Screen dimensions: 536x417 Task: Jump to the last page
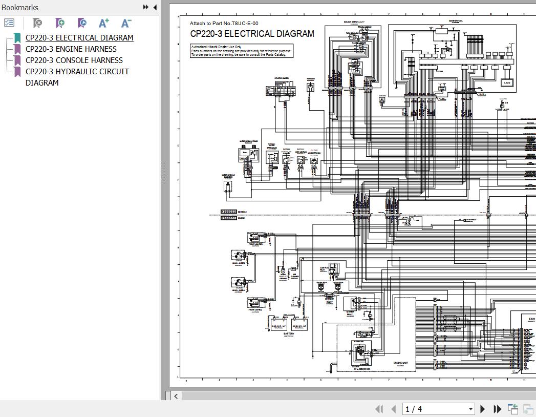497,409
